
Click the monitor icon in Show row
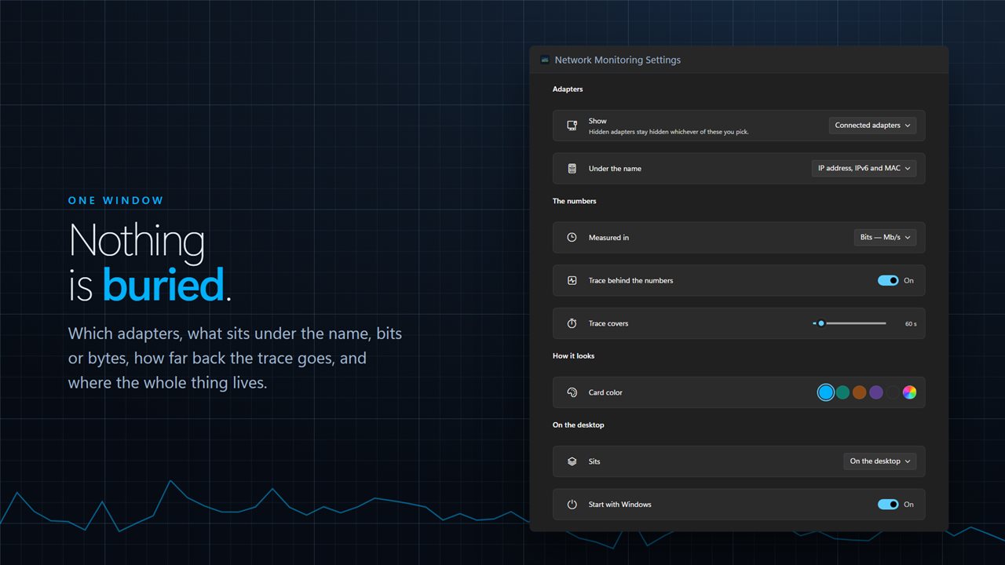[572, 126]
